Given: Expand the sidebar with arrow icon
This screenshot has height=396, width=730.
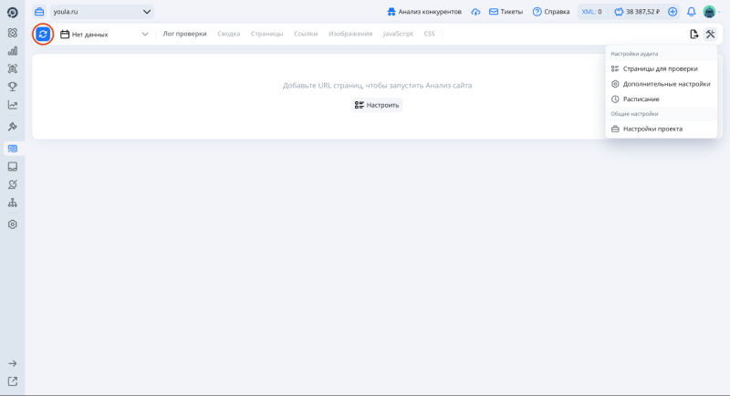Looking at the screenshot, I should (13, 363).
